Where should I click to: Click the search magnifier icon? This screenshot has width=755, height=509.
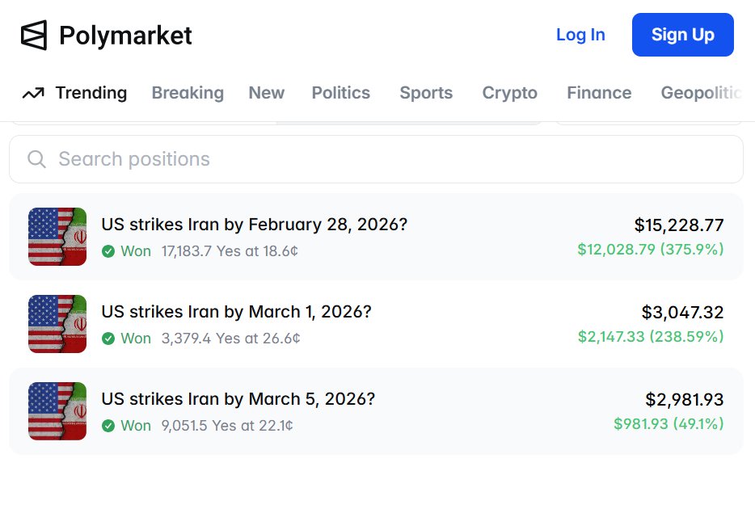tap(36, 159)
